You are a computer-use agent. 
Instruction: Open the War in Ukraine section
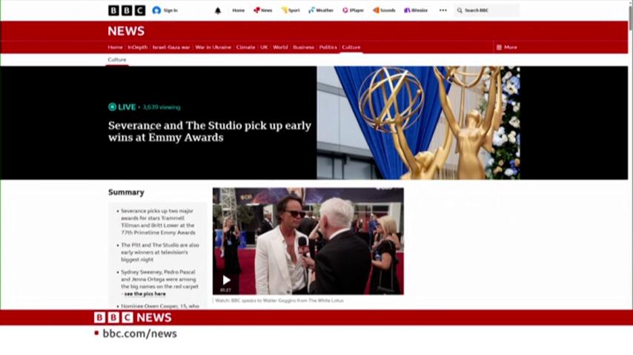coord(213,47)
